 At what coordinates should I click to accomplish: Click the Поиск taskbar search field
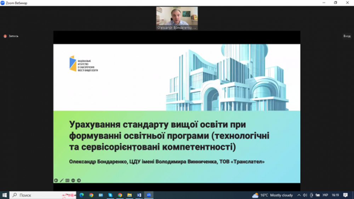click(43, 195)
